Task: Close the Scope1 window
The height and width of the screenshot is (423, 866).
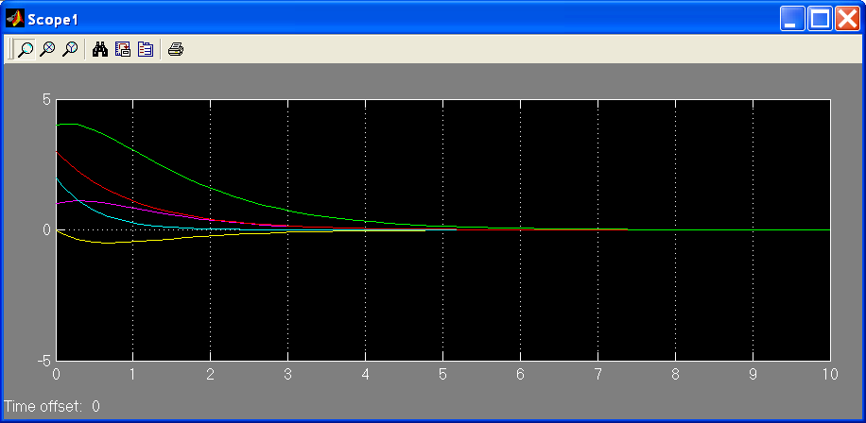Action: [x=847, y=19]
